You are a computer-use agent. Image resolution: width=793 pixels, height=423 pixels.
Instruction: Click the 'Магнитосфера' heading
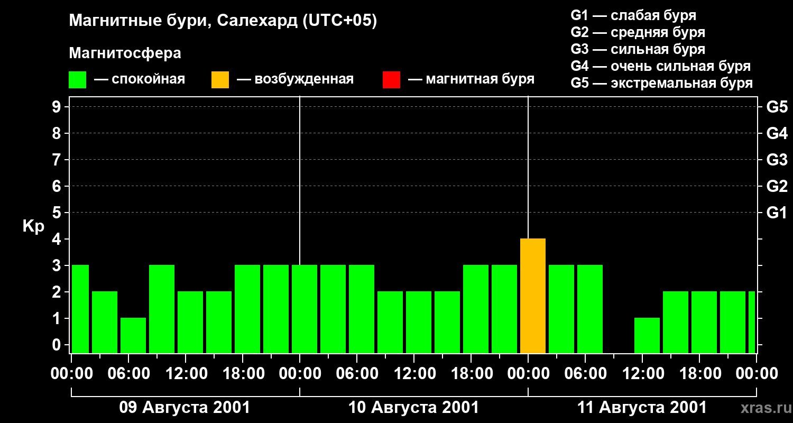[125, 53]
